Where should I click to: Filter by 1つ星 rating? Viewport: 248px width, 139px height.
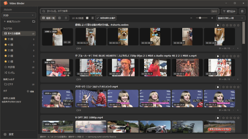19,62
